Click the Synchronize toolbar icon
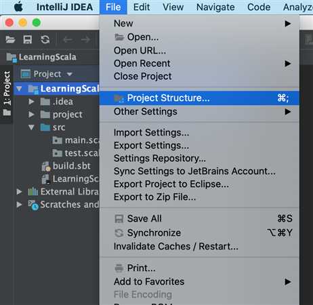The image size is (313, 305). (x=45, y=40)
